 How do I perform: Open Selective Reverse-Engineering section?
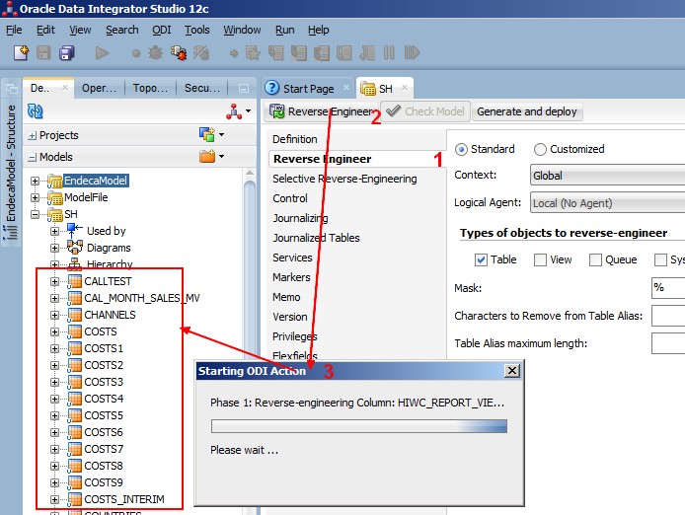(x=344, y=179)
